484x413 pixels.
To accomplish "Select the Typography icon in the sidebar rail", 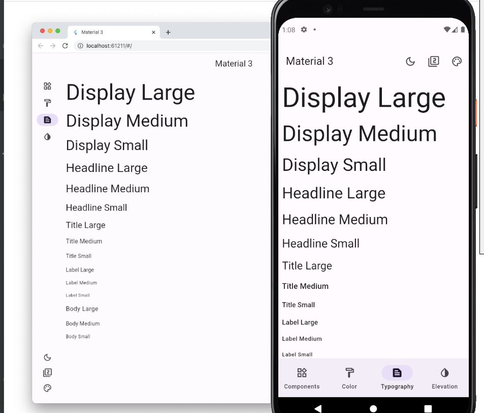I will pos(47,120).
